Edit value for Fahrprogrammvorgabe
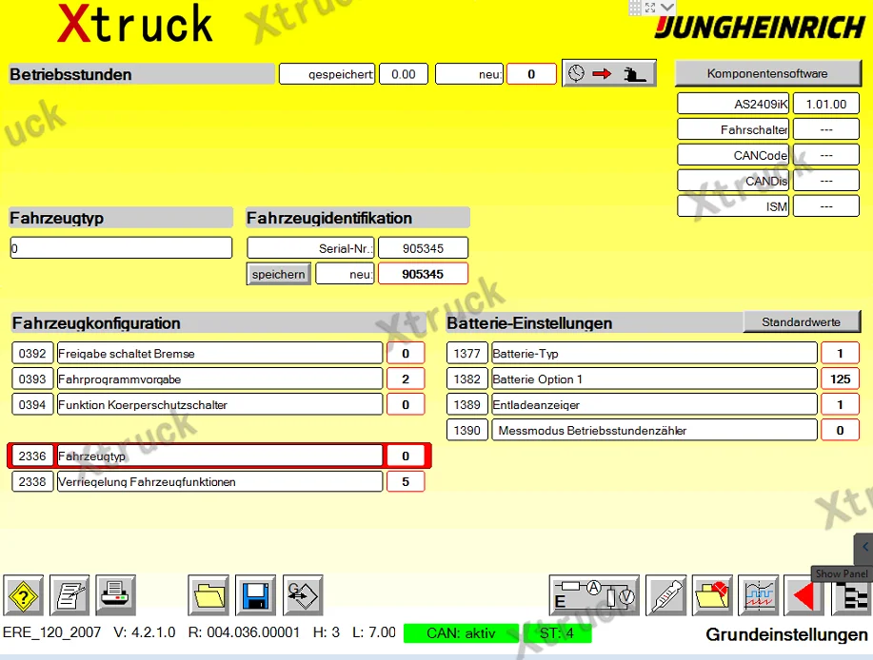This screenshot has width=873, height=660. point(406,379)
